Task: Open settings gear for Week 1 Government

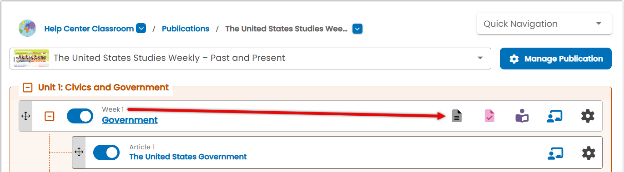Action: pyautogui.click(x=588, y=116)
